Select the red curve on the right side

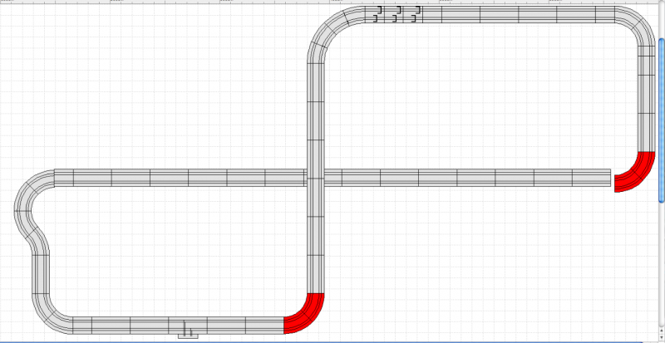tap(633, 174)
